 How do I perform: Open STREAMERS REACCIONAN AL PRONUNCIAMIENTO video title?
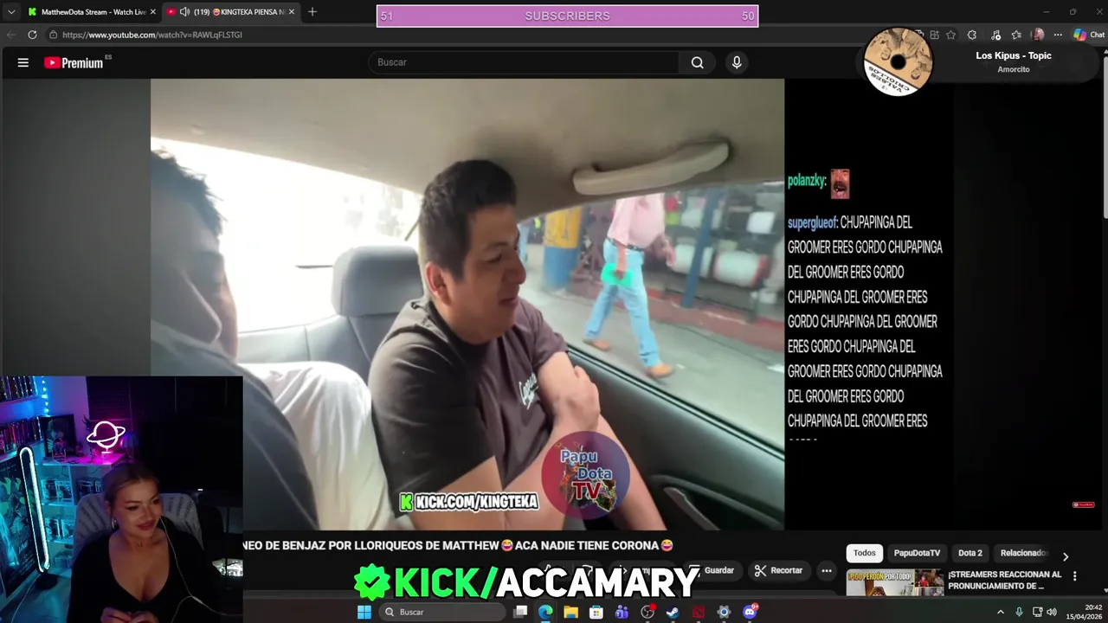pos(1004,580)
